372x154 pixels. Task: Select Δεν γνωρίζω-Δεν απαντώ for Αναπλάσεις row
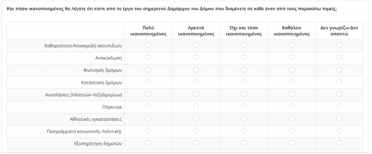(339, 94)
